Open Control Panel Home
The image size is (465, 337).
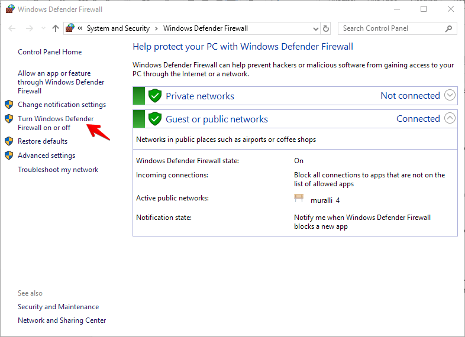(x=50, y=52)
